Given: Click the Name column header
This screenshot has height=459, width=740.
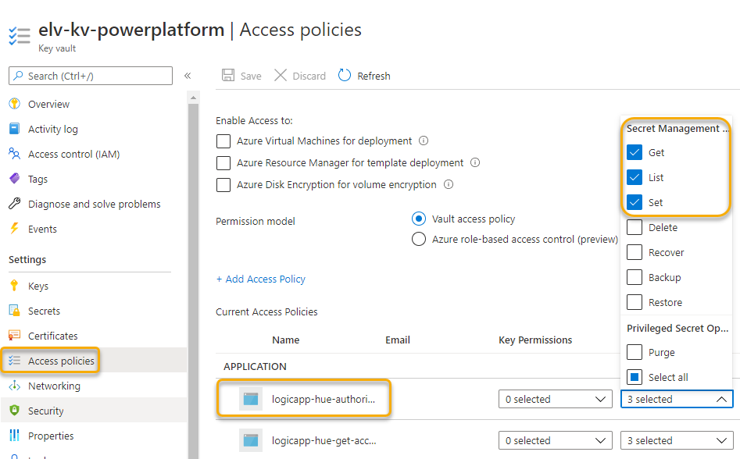Looking at the screenshot, I should 285,340.
